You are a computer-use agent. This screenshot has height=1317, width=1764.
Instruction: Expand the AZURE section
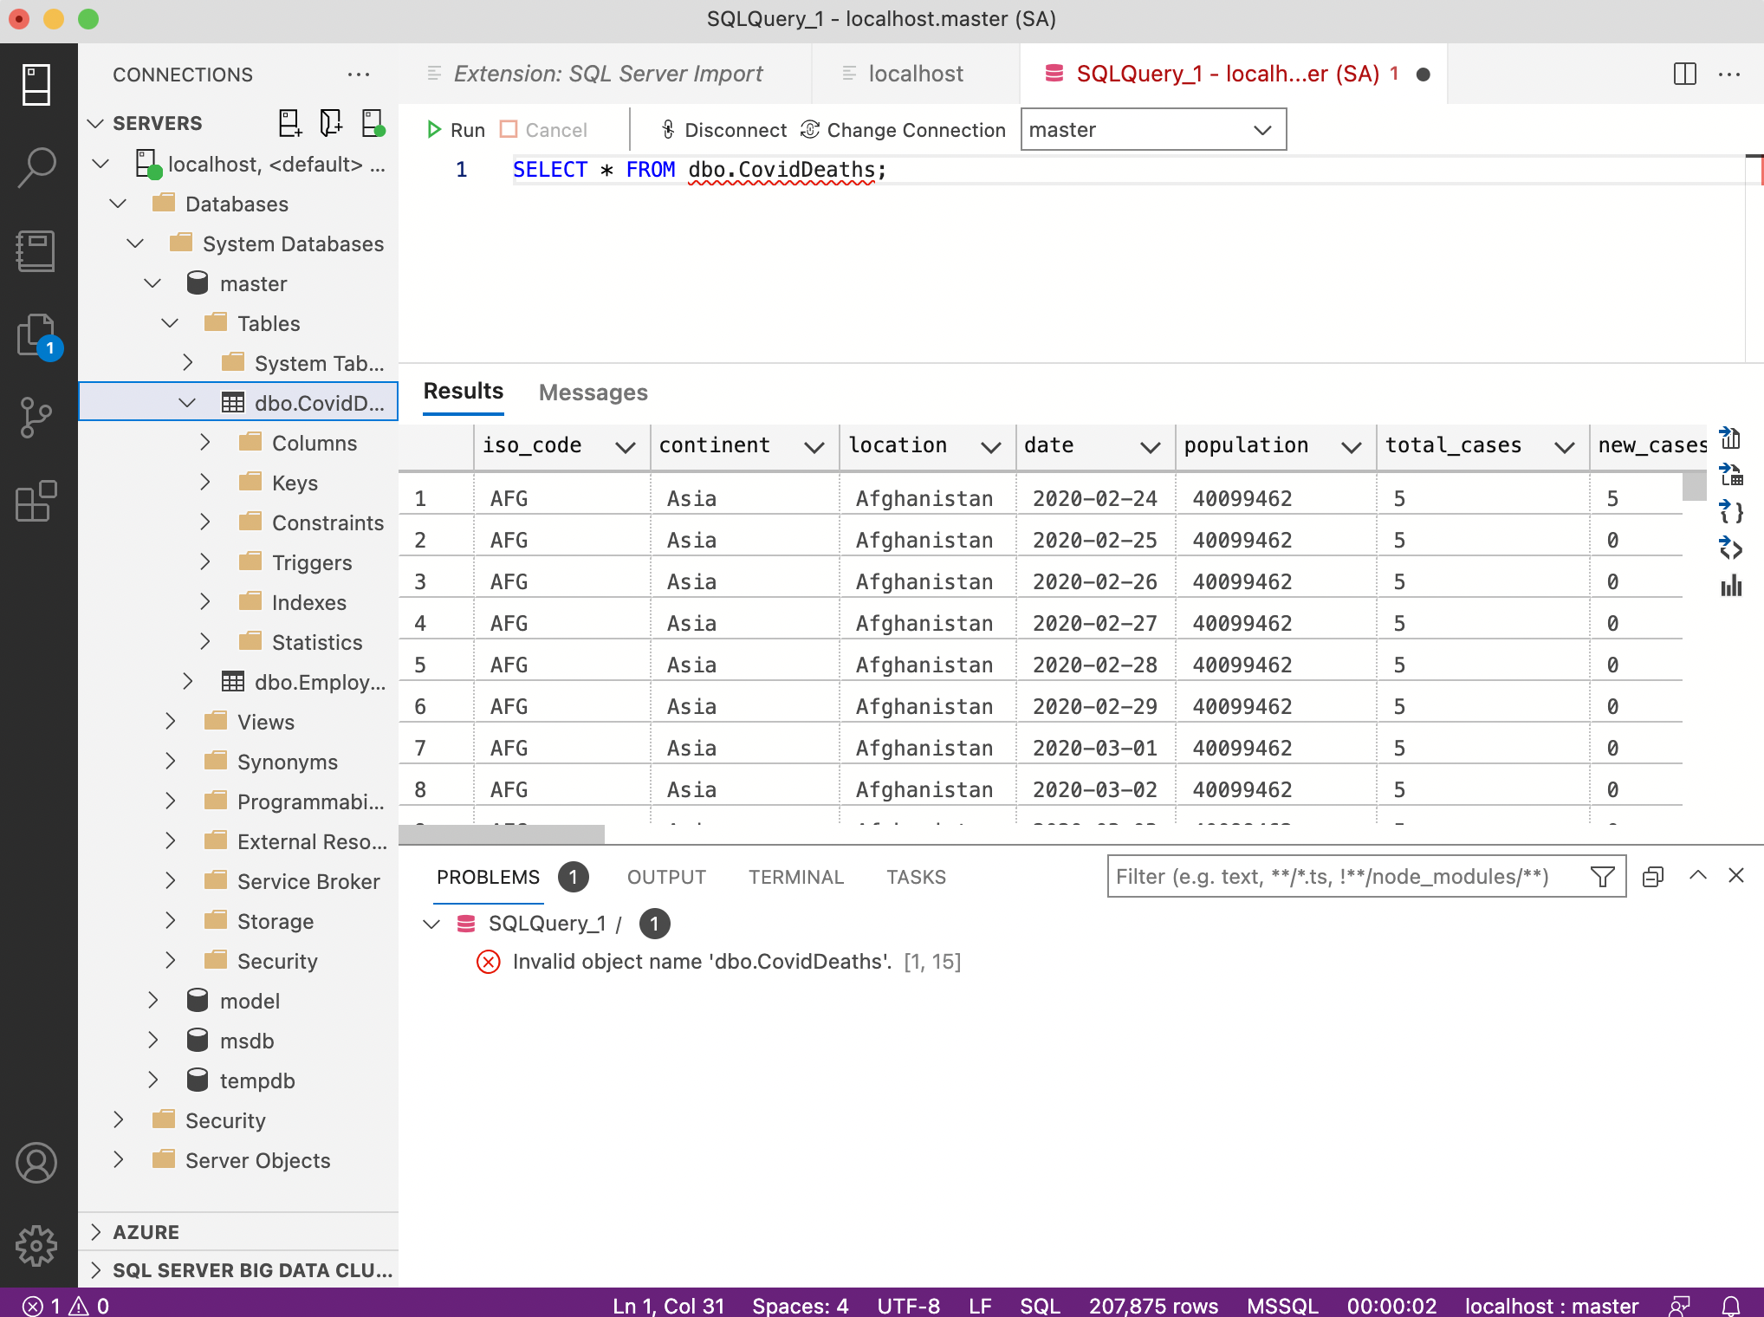pyautogui.click(x=95, y=1232)
